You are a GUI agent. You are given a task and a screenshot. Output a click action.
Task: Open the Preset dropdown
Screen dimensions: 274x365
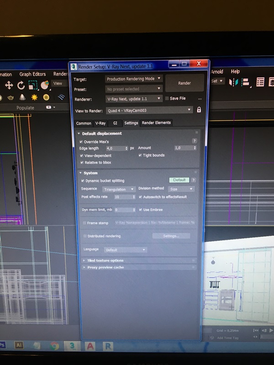(134, 89)
